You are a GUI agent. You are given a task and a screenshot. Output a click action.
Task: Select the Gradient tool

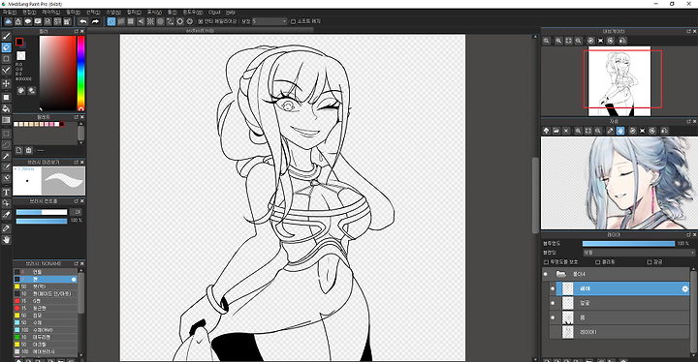6,120
